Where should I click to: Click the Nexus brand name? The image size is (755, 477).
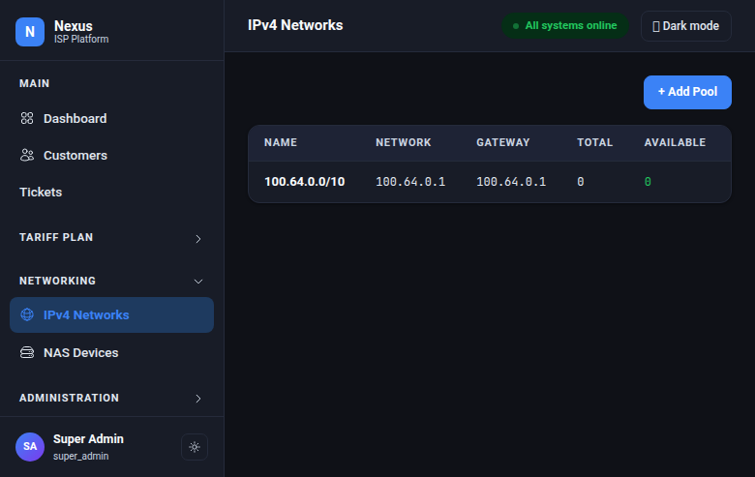pos(74,26)
